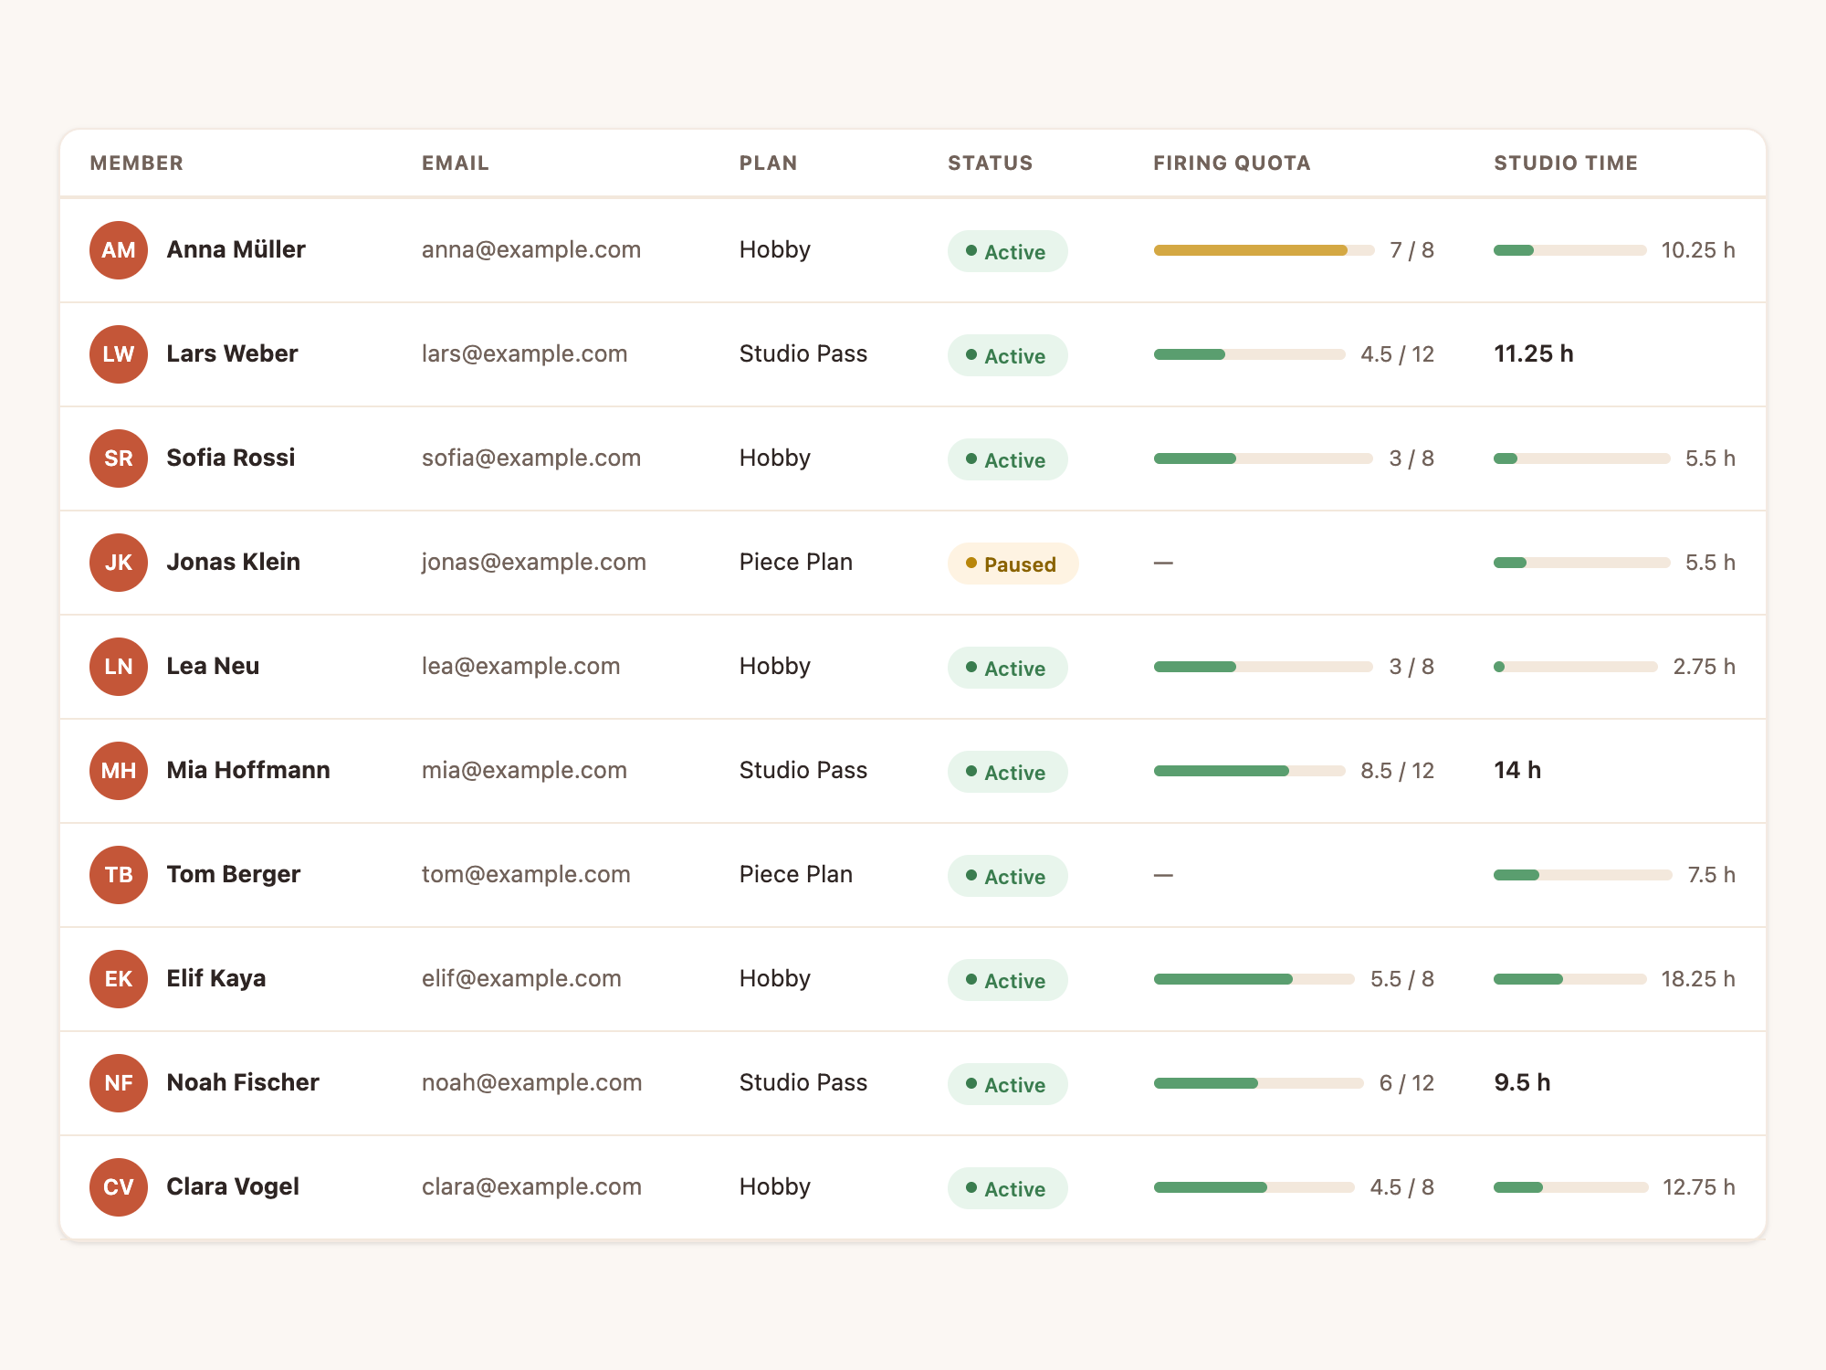1826x1370 pixels.
Task: Click Tom Berger's studio time progress bar
Action: click(1583, 875)
